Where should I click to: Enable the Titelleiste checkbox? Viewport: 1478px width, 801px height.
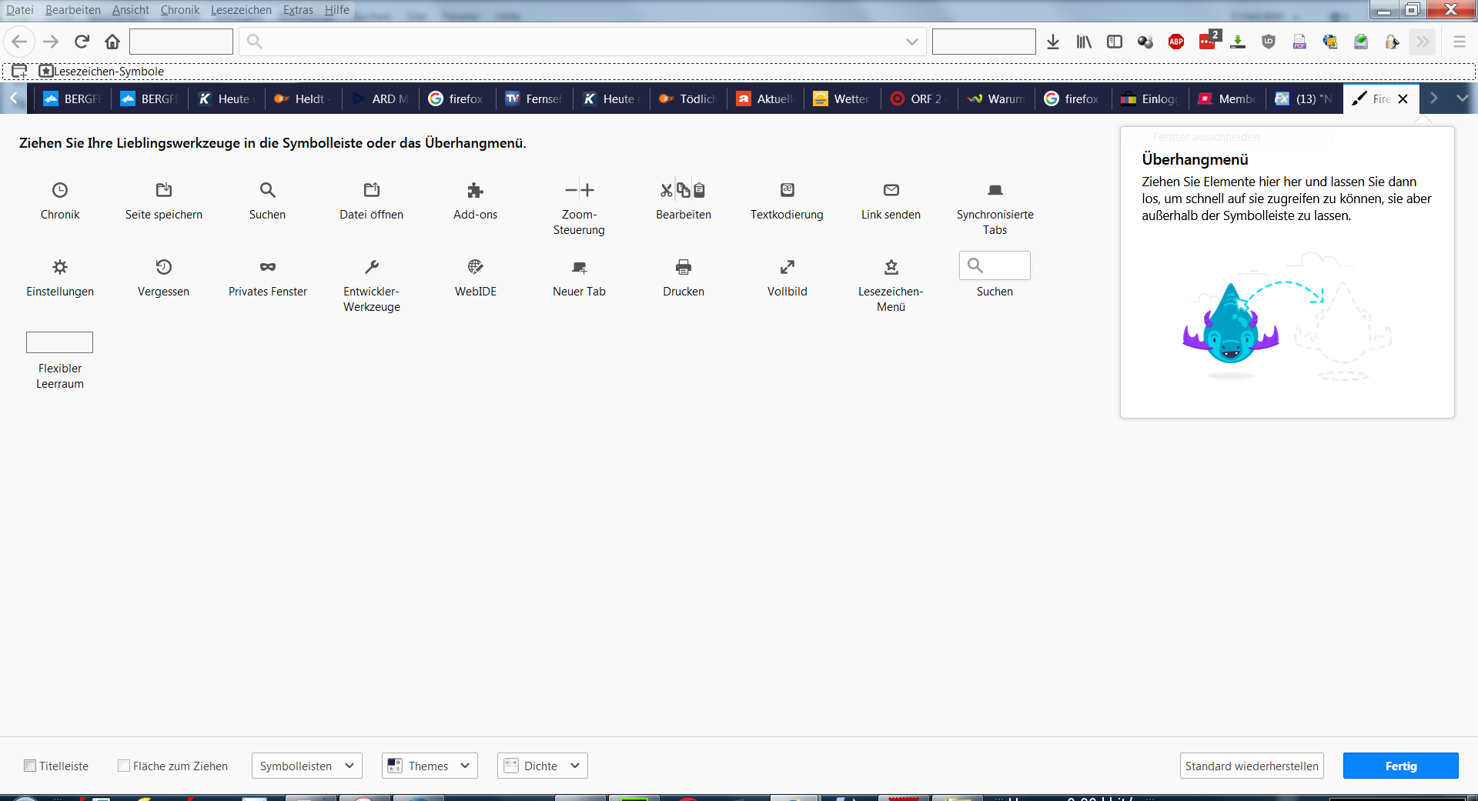30,766
